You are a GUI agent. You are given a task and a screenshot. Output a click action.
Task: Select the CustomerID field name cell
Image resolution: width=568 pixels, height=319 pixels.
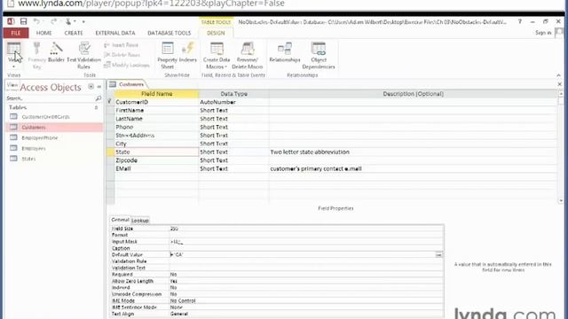pyautogui.click(x=156, y=102)
